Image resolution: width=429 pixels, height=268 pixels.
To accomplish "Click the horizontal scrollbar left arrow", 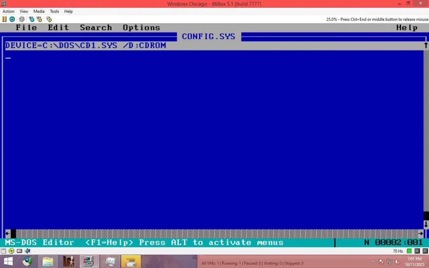I will (8, 233).
